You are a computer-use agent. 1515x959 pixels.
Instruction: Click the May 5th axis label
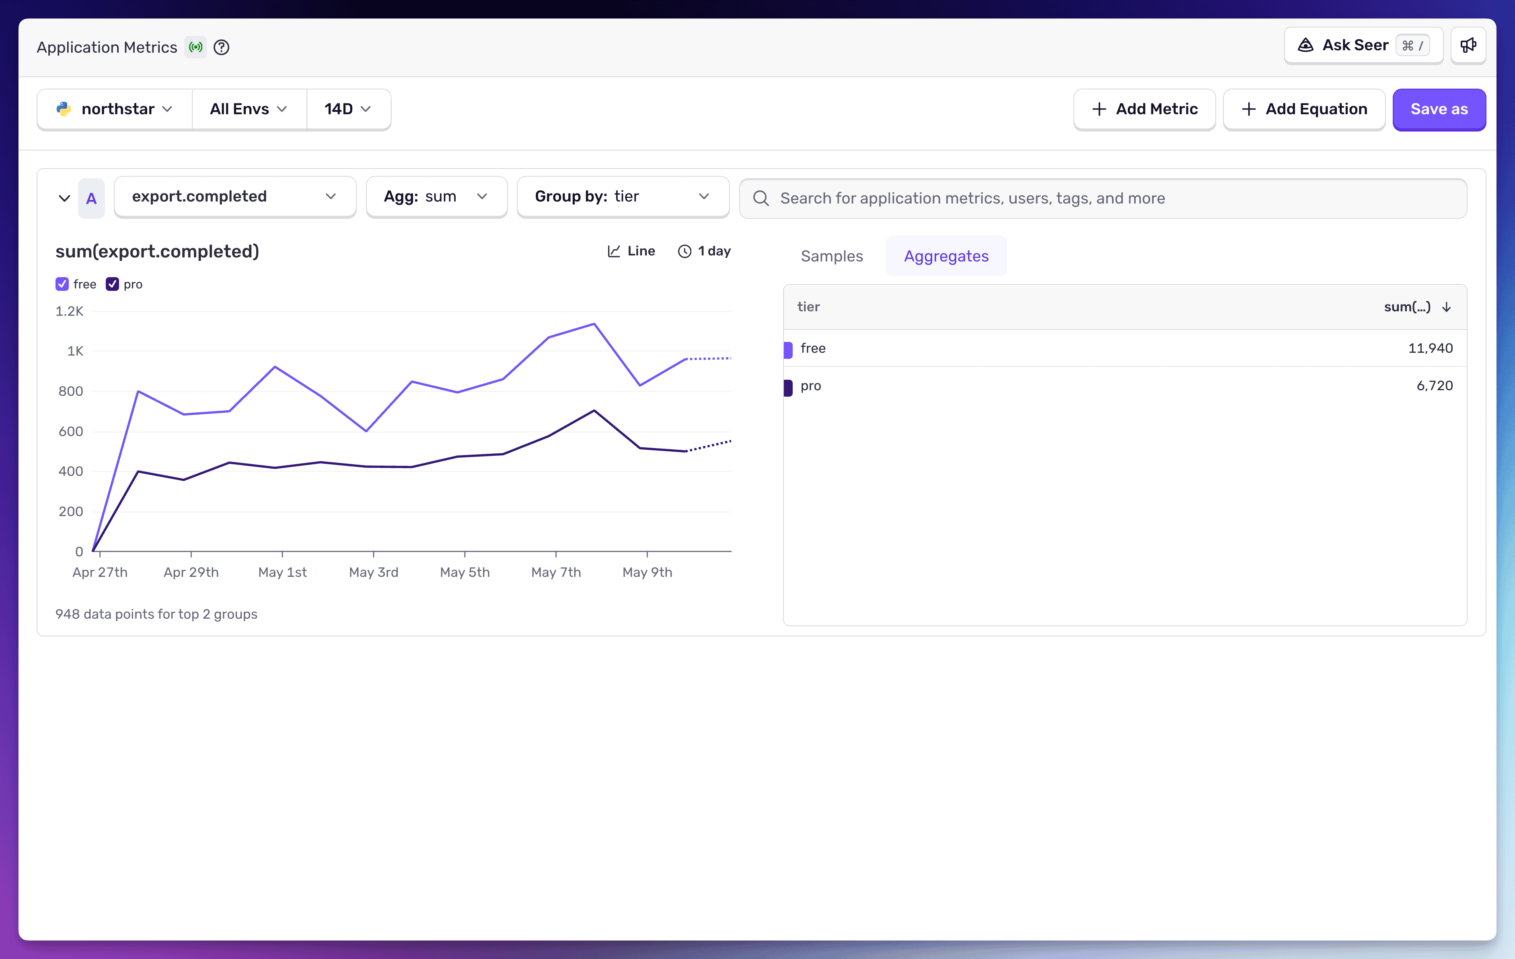coord(465,573)
